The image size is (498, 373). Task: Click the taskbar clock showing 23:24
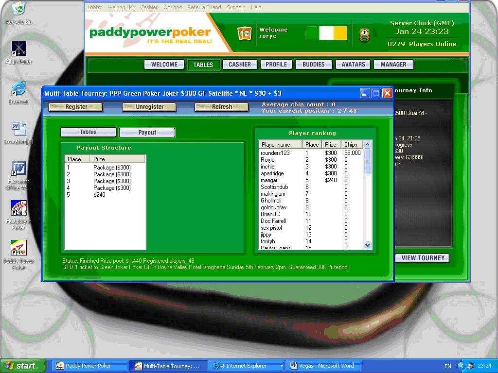tap(484, 366)
